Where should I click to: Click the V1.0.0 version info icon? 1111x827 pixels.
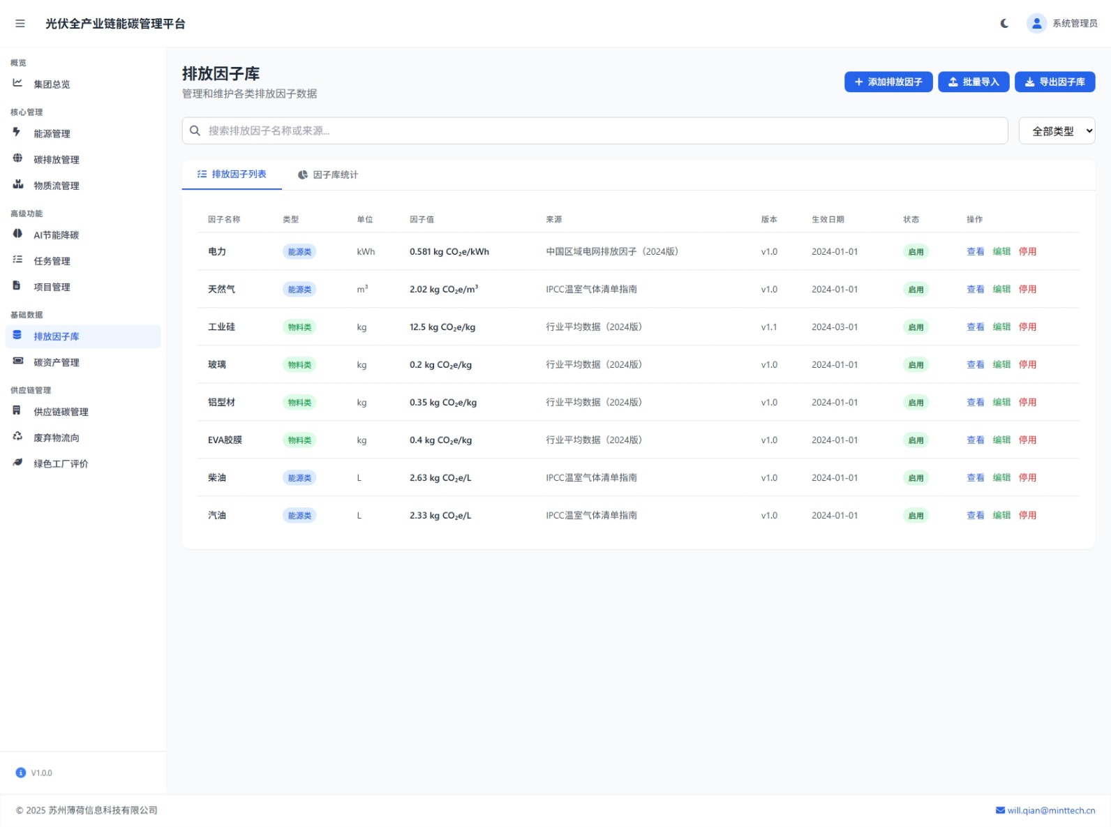coord(21,773)
